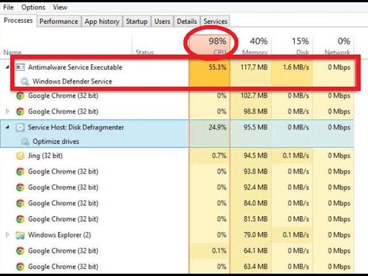This screenshot has width=368, height=276.
Task: Click the 117.7 MB memory value
Action: pos(254,67)
